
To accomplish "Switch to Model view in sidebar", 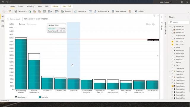I will pos(3,26).
